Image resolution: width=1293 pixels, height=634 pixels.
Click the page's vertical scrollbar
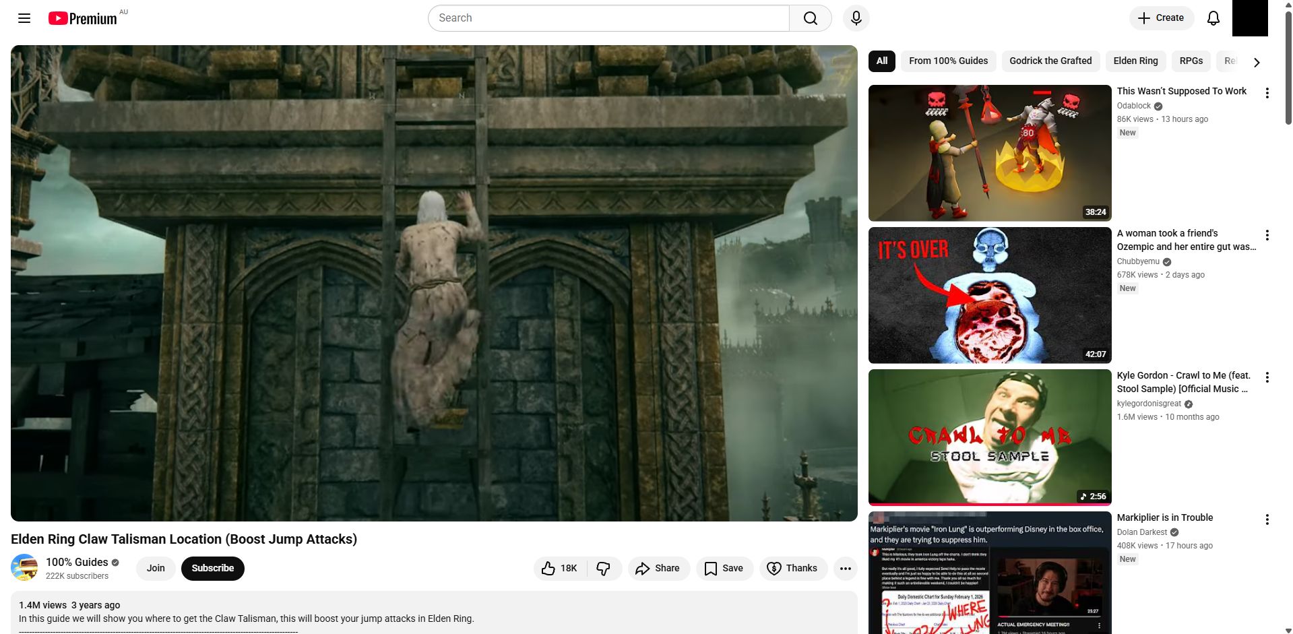tap(1288, 67)
